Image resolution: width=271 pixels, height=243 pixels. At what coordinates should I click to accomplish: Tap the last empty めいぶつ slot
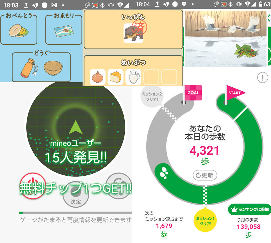(169, 77)
